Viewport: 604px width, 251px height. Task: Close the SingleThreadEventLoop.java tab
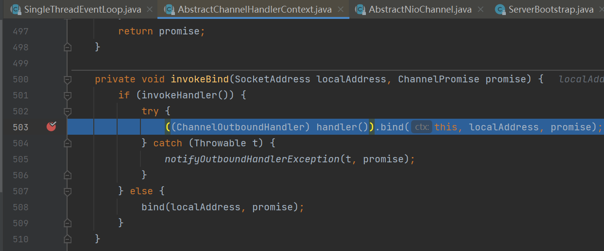point(149,10)
